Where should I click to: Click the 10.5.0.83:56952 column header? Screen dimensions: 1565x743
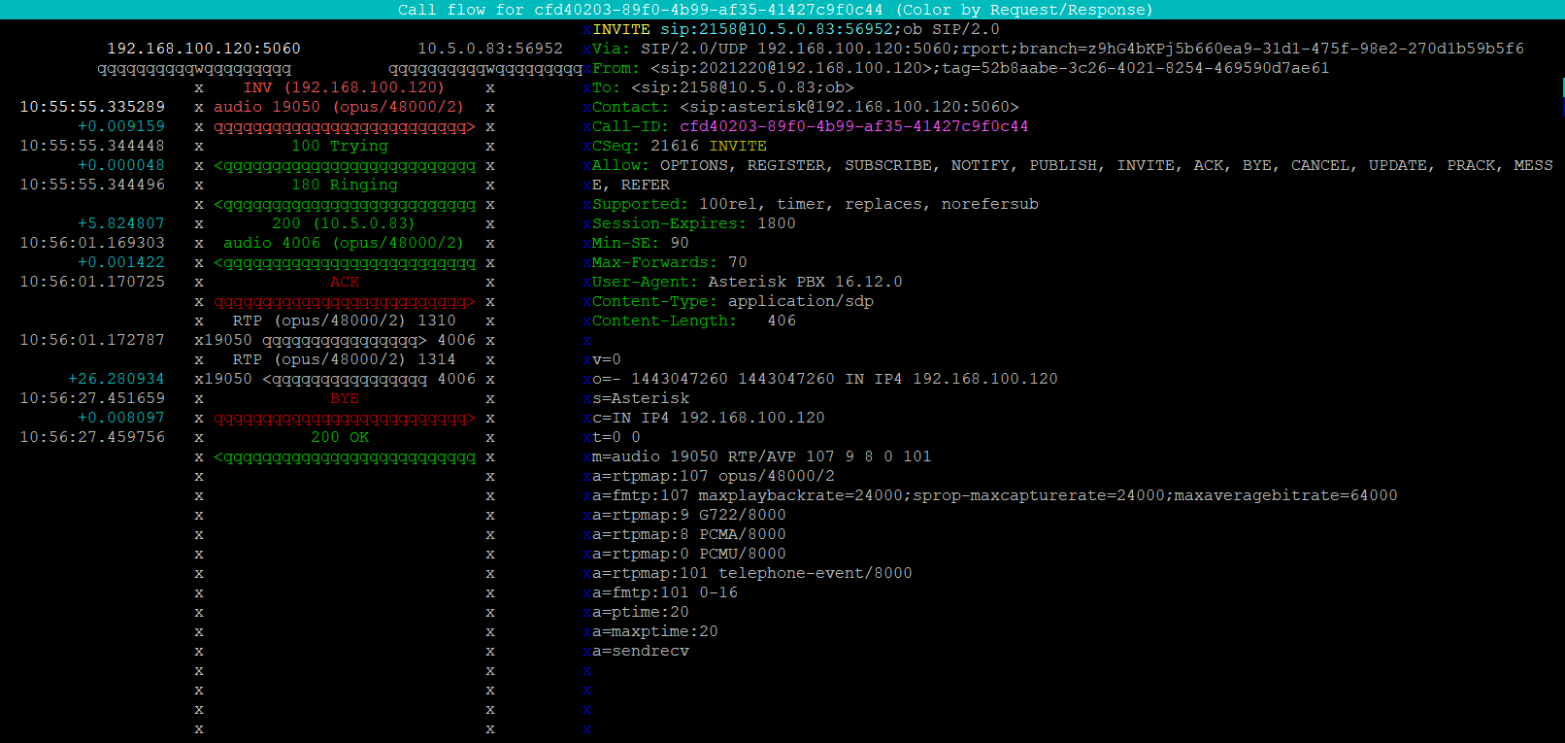click(x=490, y=49)
